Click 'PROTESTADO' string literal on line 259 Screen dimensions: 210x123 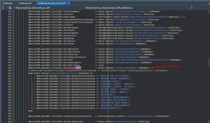pos(107,95)
